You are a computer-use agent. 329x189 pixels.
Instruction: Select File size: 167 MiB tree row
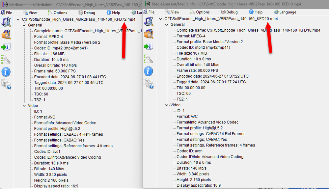(x=192, y=53)
